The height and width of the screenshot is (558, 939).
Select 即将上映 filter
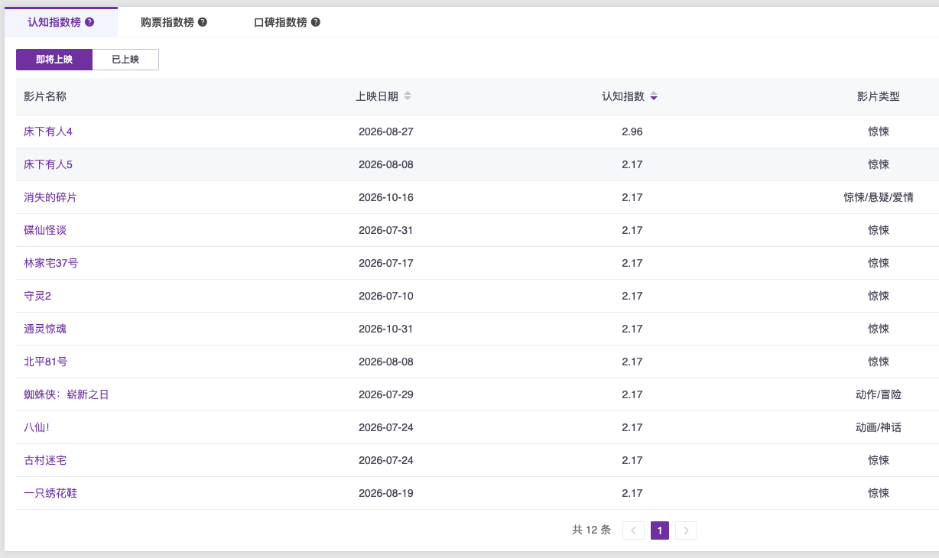tap(54, 60)
